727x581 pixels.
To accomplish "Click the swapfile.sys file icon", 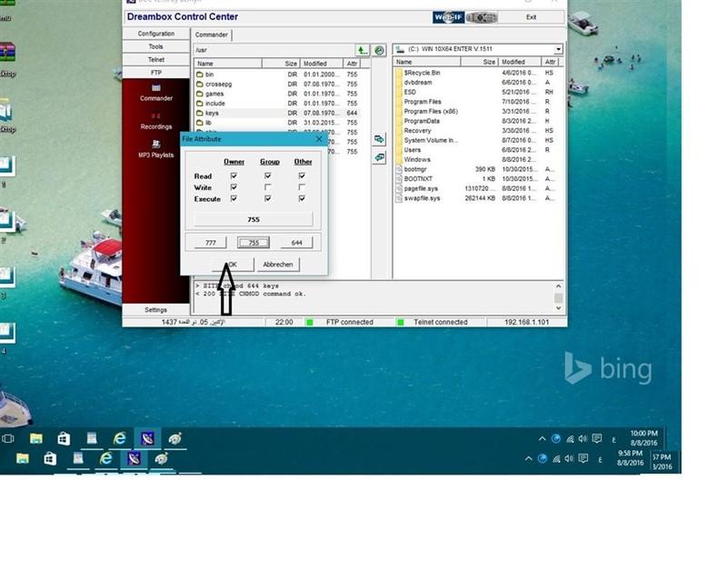I will click(x=398, y=198).
